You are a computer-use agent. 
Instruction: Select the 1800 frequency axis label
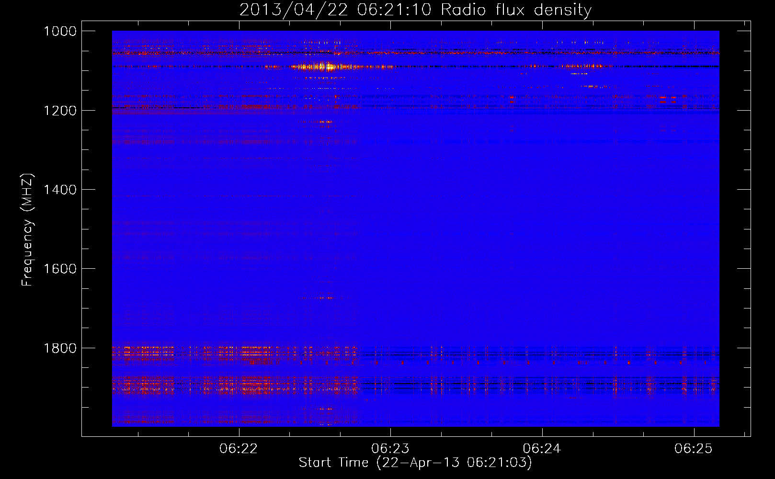(60, 348)
